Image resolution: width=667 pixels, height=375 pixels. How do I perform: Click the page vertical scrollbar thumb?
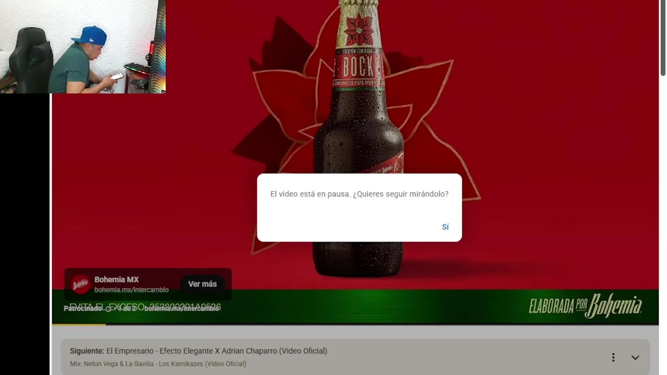[x=663, y=38]
